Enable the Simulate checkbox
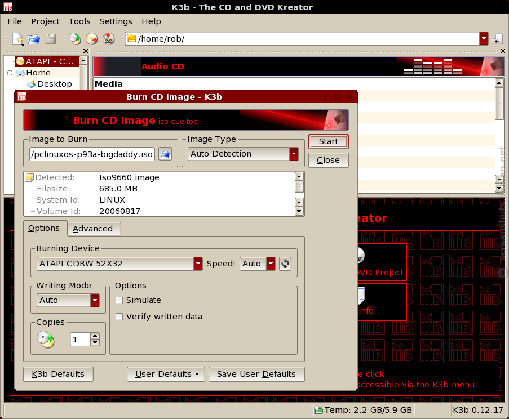The height and width of the screenshot is (419, 509). pyautogui.click(x=119, y=300)
